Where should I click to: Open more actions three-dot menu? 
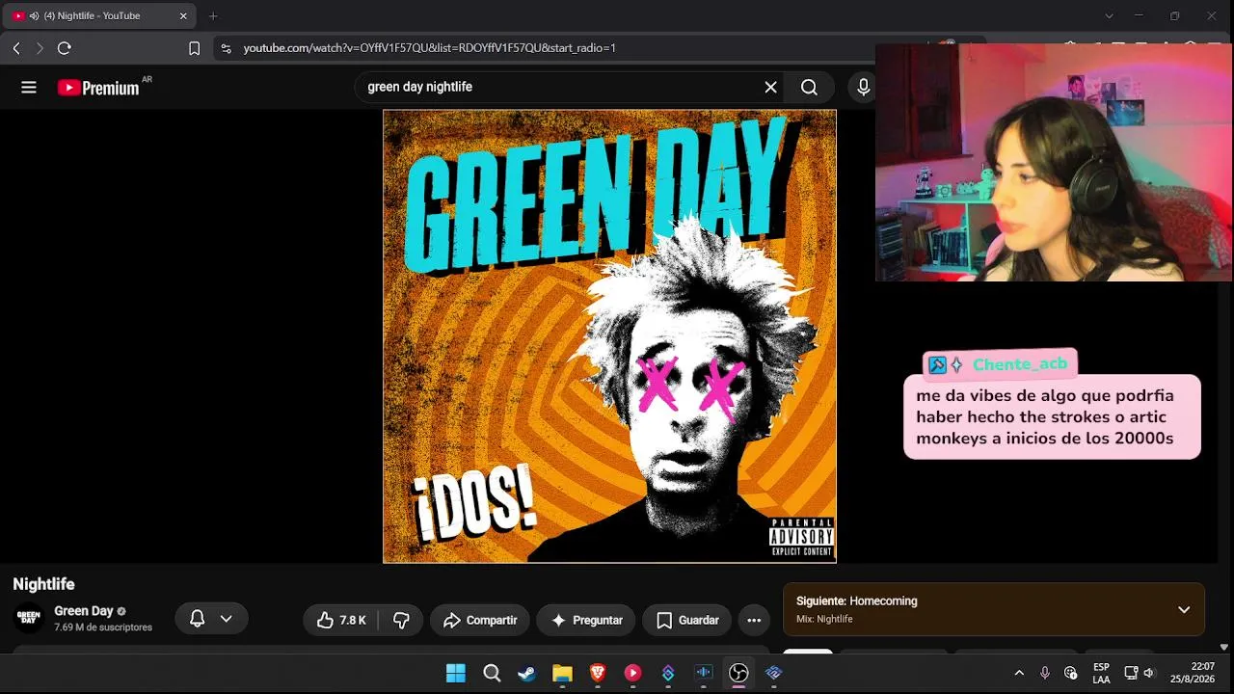754,620
